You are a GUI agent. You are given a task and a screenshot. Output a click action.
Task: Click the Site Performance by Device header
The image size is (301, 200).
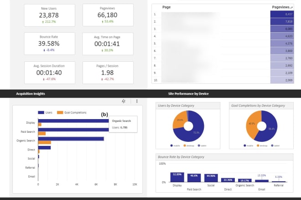(x=188, y=94)
